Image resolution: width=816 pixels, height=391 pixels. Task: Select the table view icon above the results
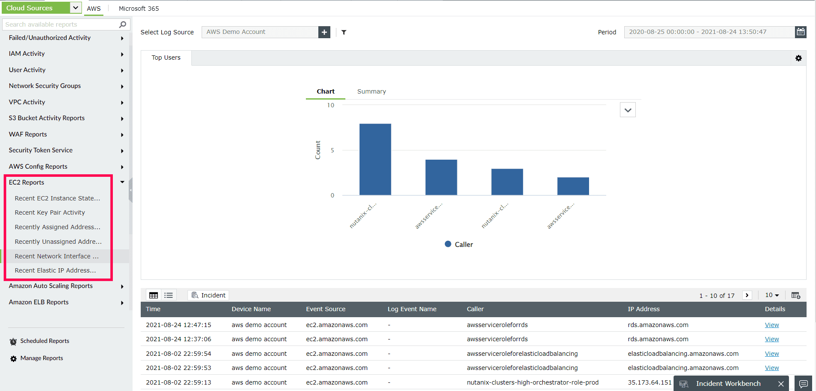click(x=154, y=295)
